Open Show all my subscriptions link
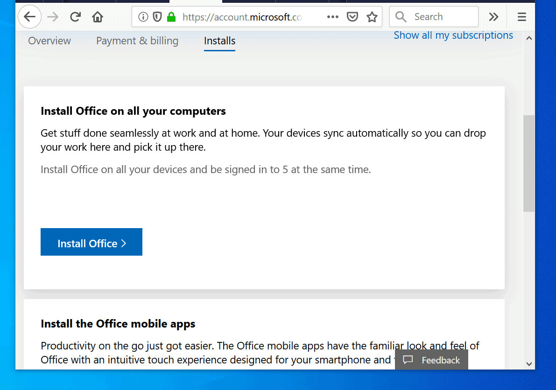The width and height of the screenshot is (556, 390). coord(453,35)
